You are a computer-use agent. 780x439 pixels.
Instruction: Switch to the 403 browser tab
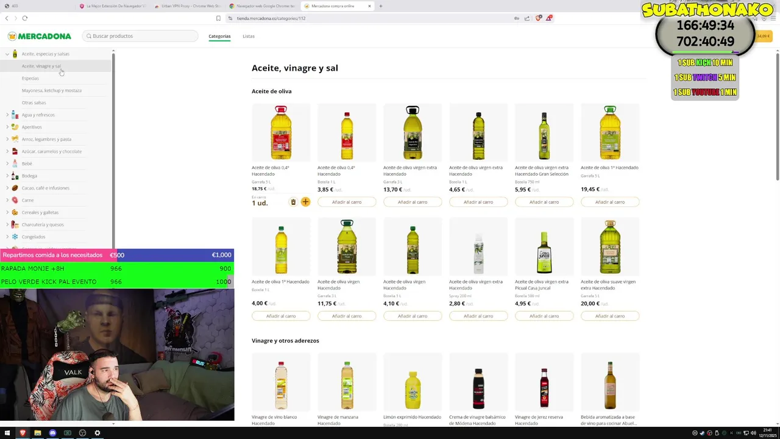pyautogui.click(x=37, y=6)
